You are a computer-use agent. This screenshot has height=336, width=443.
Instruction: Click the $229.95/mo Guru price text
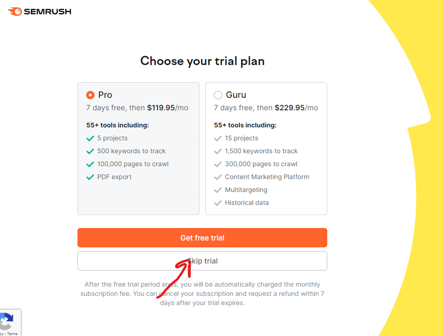[296, 108]
